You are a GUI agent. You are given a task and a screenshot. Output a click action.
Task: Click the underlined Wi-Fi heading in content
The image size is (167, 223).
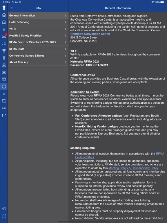(74, 51)
